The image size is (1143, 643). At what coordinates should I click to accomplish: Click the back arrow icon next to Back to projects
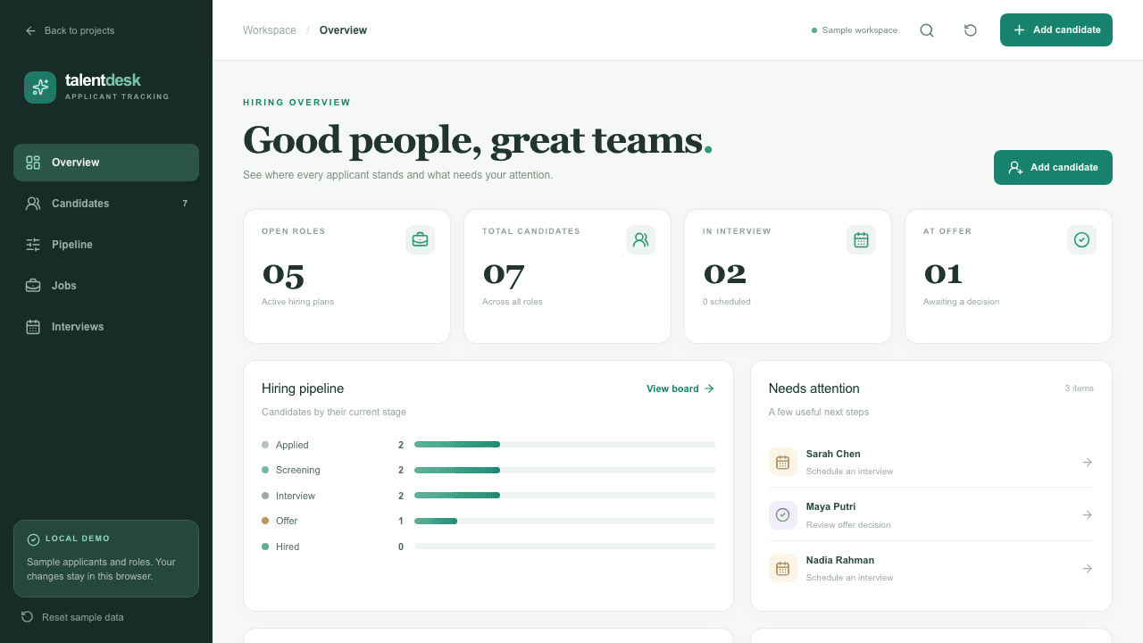click(x=31, y=30)
